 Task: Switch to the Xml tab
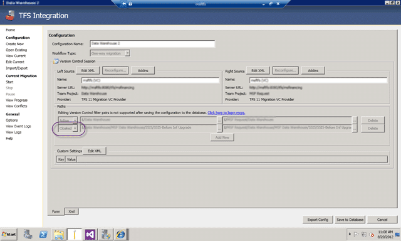71,212
